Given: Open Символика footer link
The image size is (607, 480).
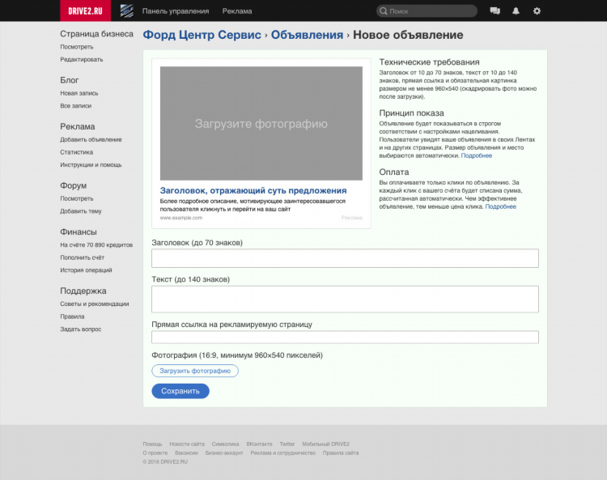Looking at the screenshot, I should tap(225, 444).
